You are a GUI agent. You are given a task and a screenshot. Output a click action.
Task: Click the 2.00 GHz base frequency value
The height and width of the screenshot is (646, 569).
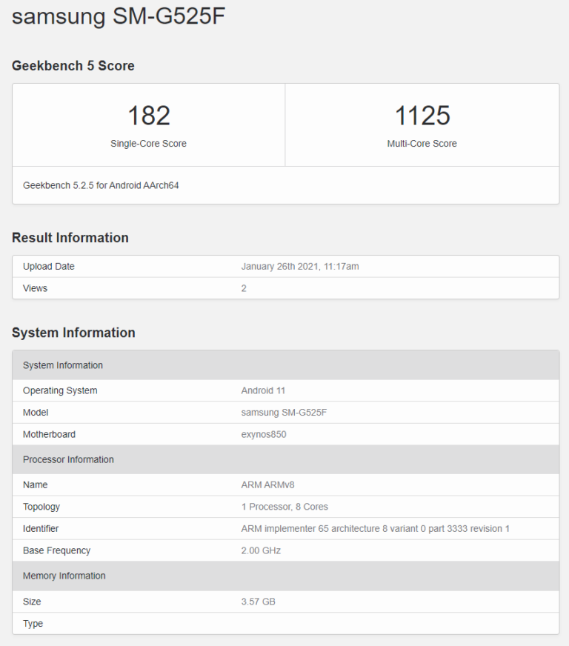click(261, 550)
